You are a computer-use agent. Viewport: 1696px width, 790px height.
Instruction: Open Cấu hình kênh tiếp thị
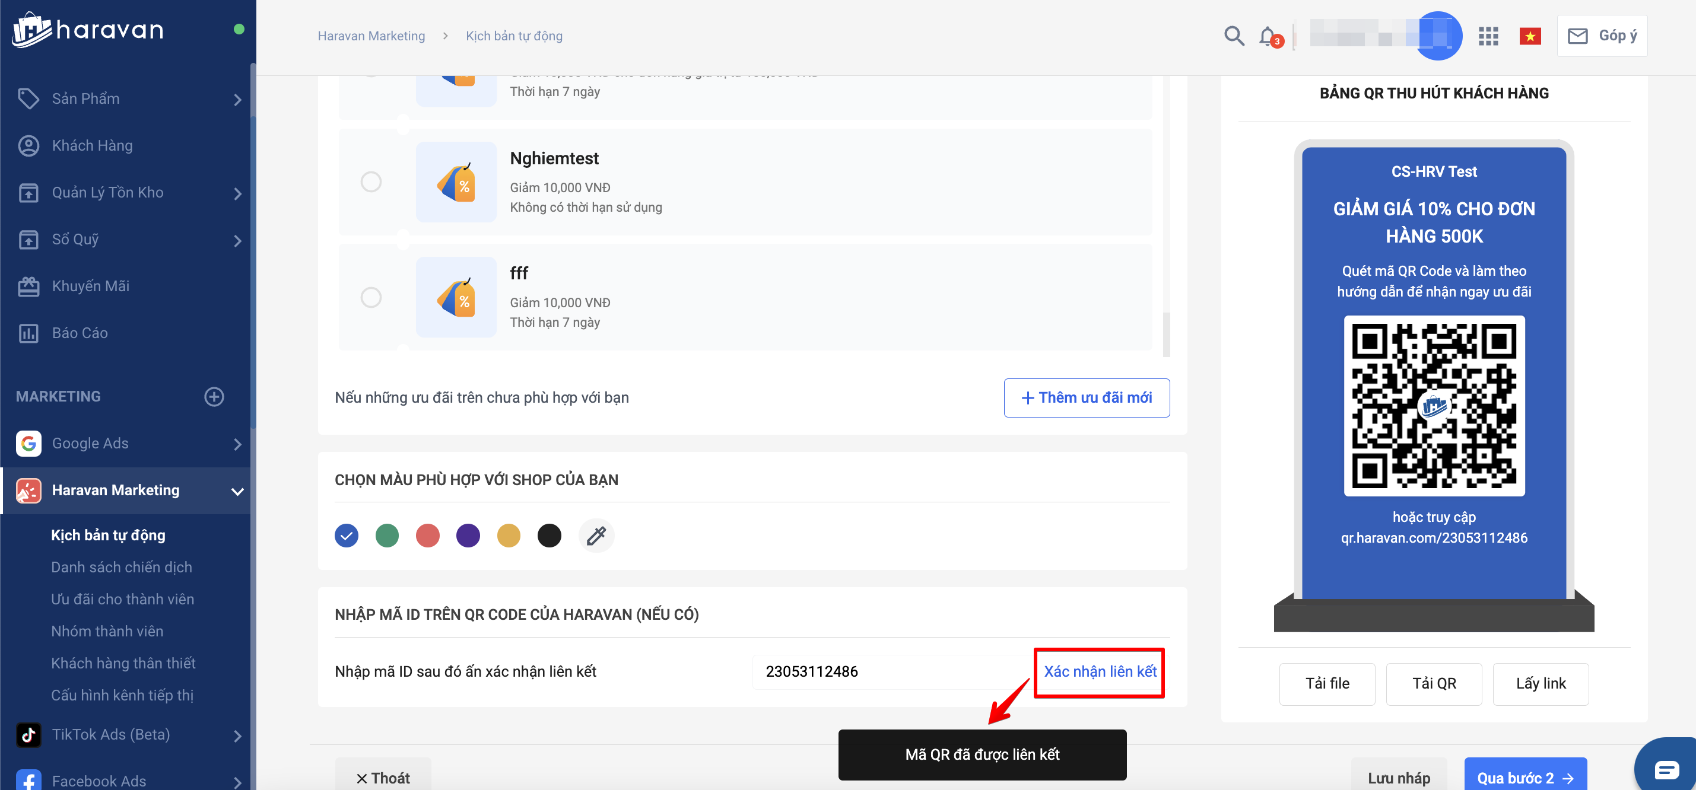click(122, 695)
